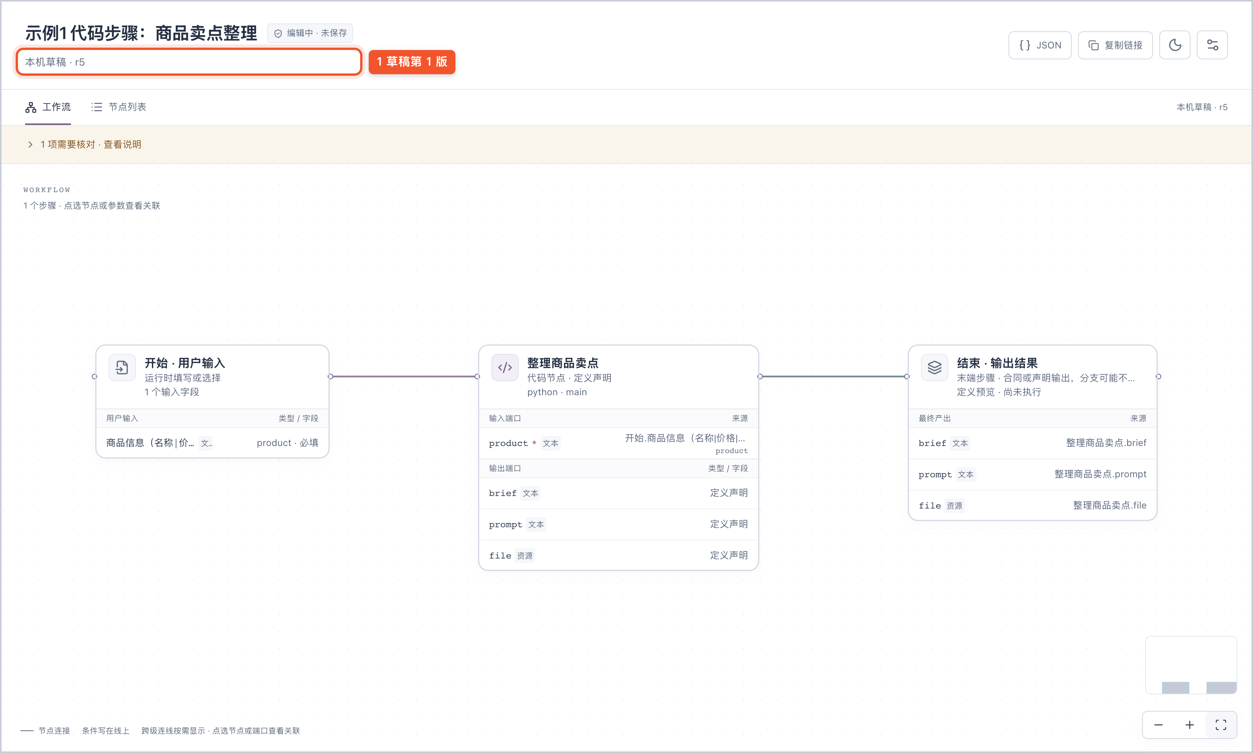The width and height of the screenshot is (1253, 753).
Task: Click the end node layers icon
Action: coord(934,368)
